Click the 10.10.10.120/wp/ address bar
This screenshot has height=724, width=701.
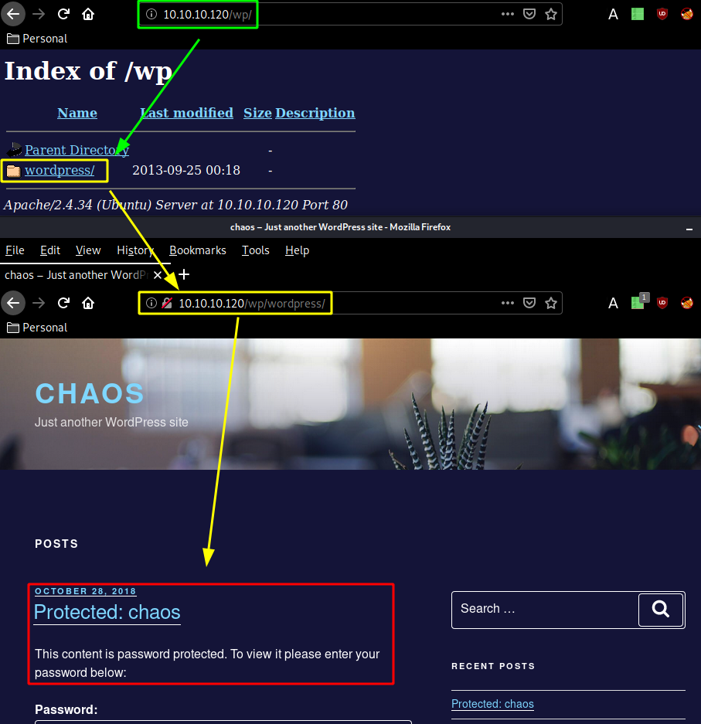tap(350, 15)
